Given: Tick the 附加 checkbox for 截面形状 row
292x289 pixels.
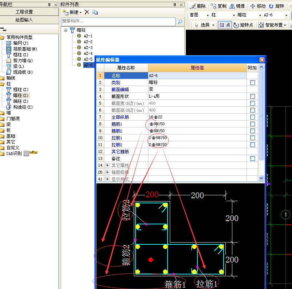Looking at the screenshot, I should 252,96.
